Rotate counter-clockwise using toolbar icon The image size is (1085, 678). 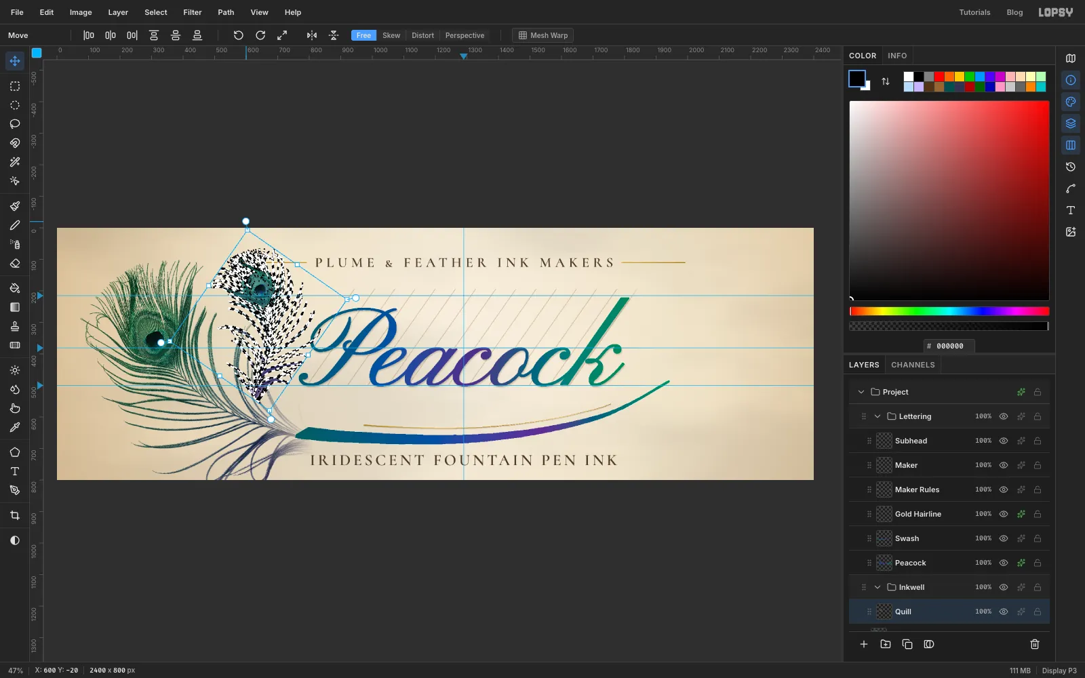pyautogui.click(x=239, y=35)
